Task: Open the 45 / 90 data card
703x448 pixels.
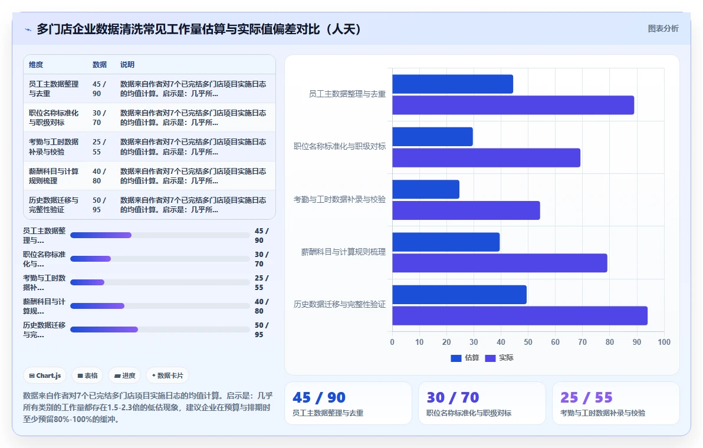Action: tap(349, 403)
